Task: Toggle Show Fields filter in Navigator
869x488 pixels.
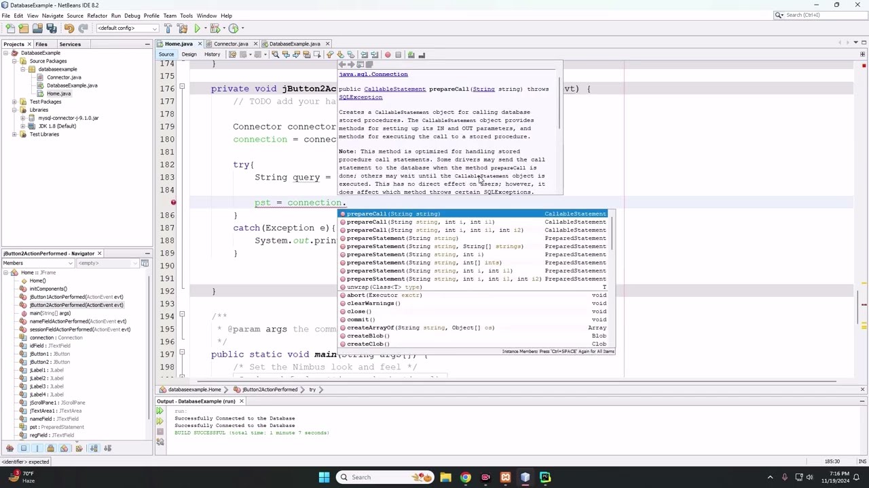Action: pos(23,448)
